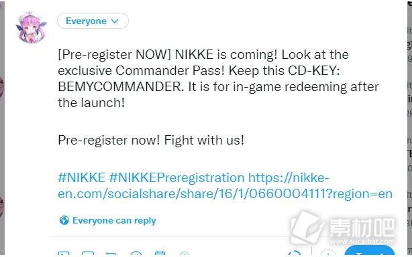
Task: Expand the Everyone audience dropdown
Action: pyautogui.click(x=93, y=21)
